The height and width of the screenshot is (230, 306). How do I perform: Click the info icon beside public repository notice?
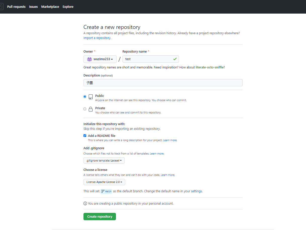point(85,203)
